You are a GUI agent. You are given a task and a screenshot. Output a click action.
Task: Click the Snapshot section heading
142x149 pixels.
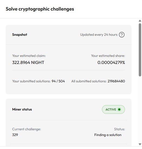tap(20, 35)
